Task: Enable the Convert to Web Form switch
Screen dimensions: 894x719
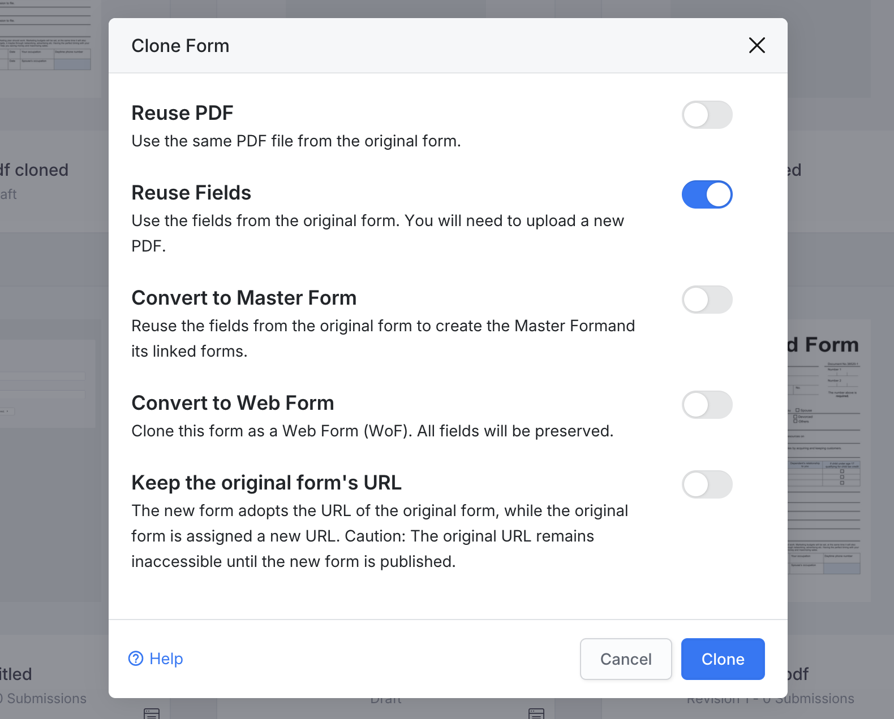Action: (x=707, y=405)
